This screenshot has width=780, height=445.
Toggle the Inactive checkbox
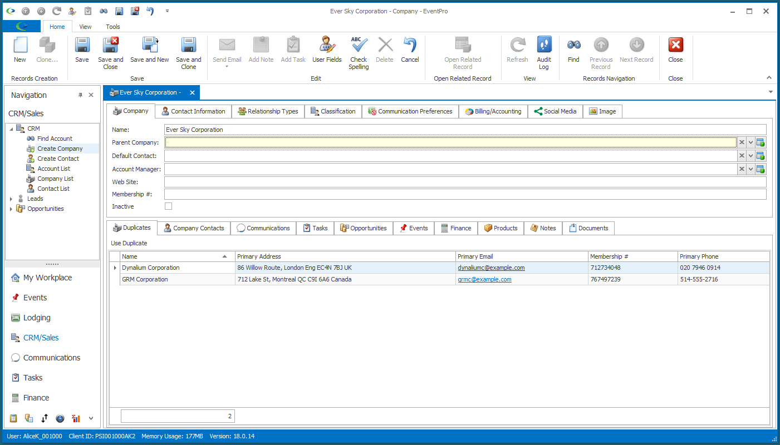[168, 206]
